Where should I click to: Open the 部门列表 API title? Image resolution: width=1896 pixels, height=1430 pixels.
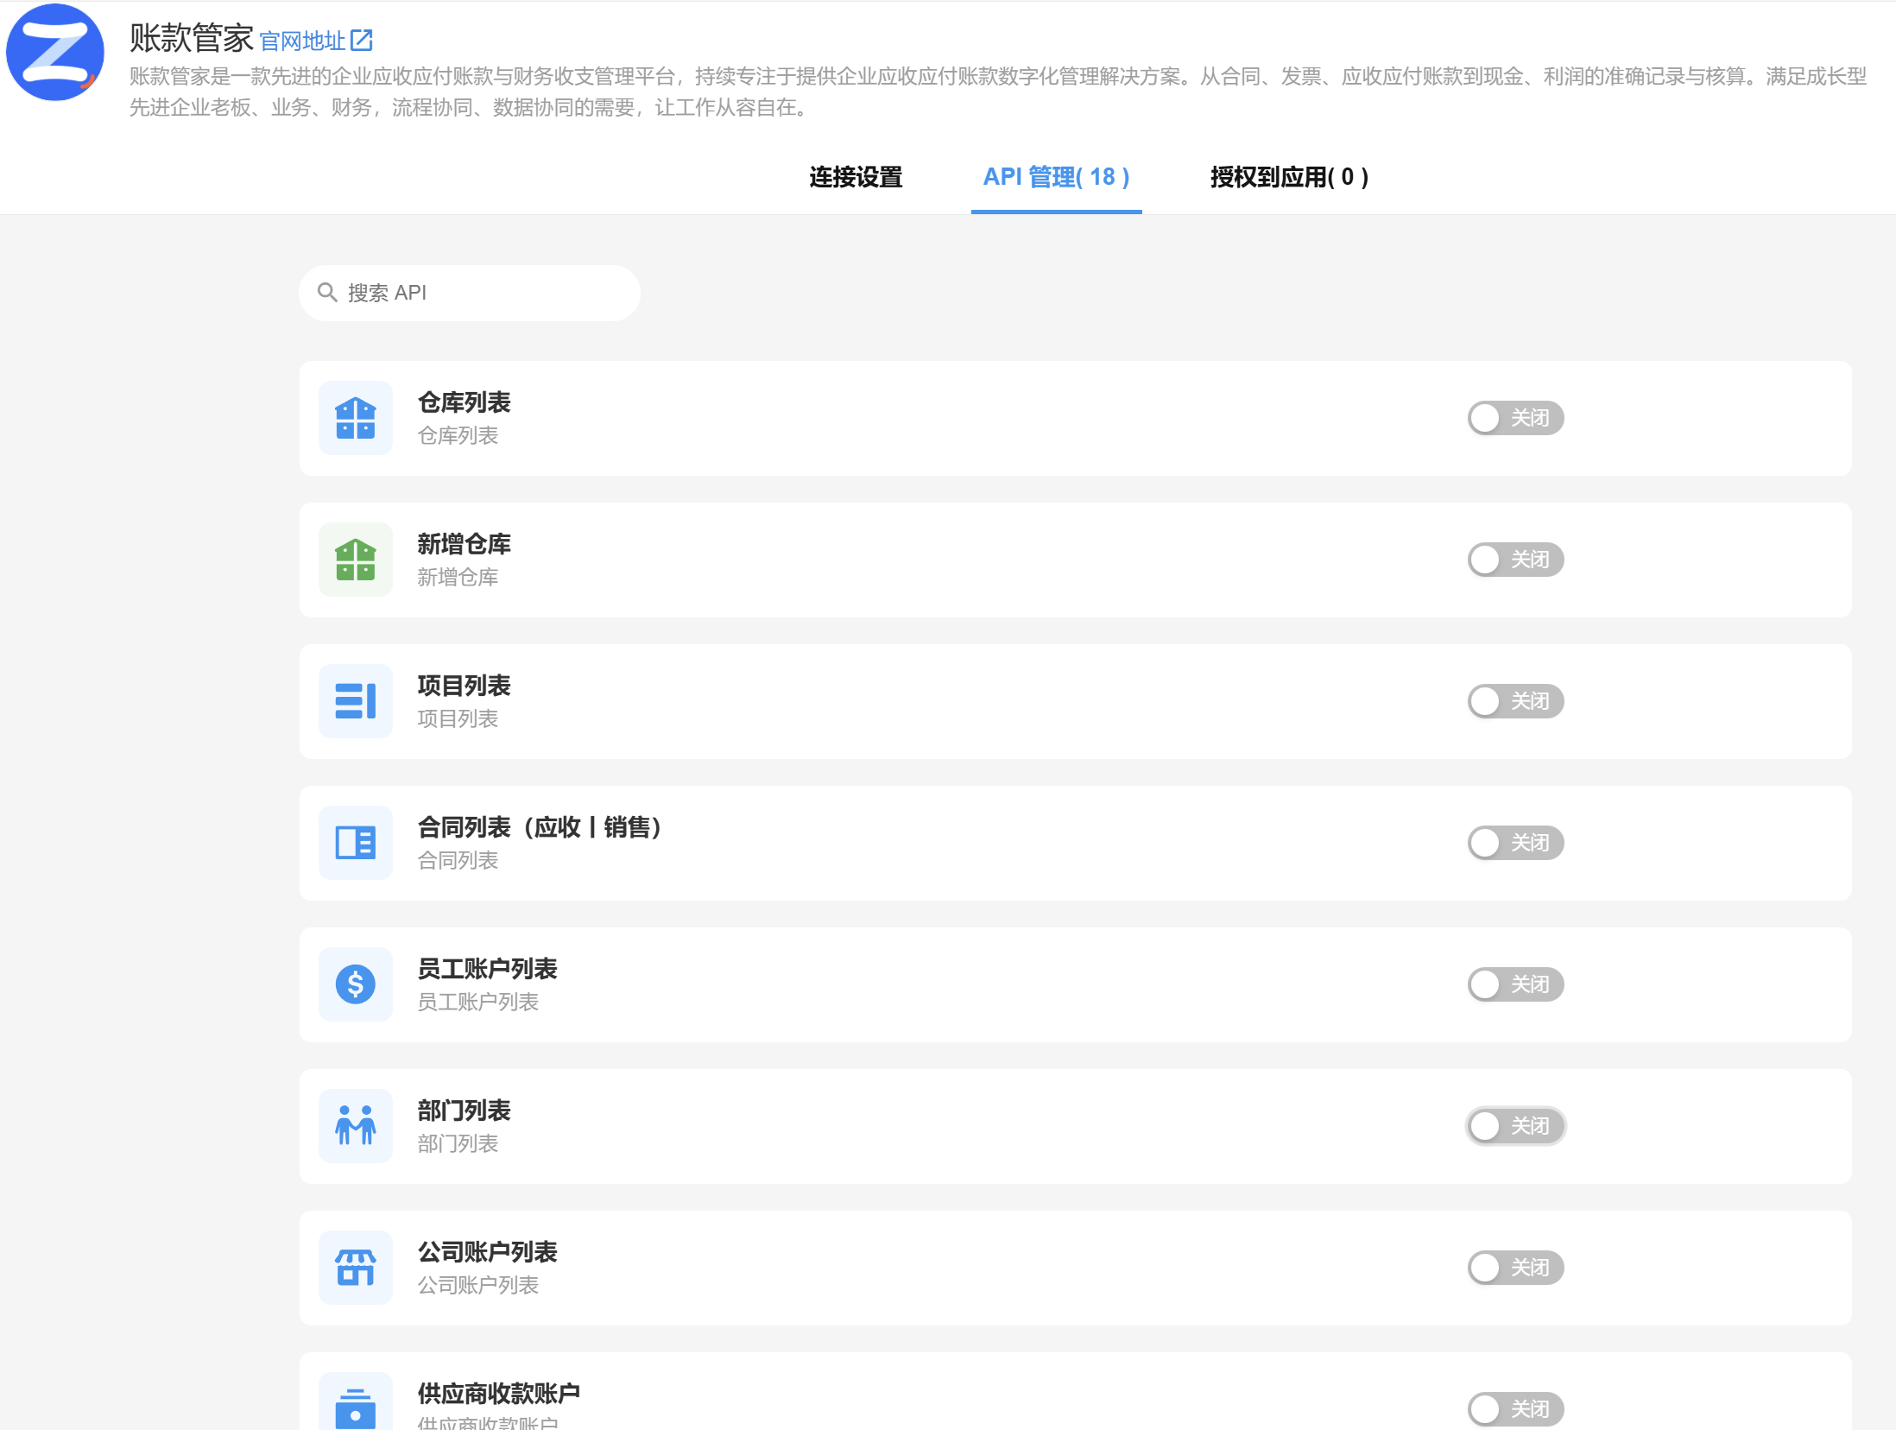coord(465,1110)
